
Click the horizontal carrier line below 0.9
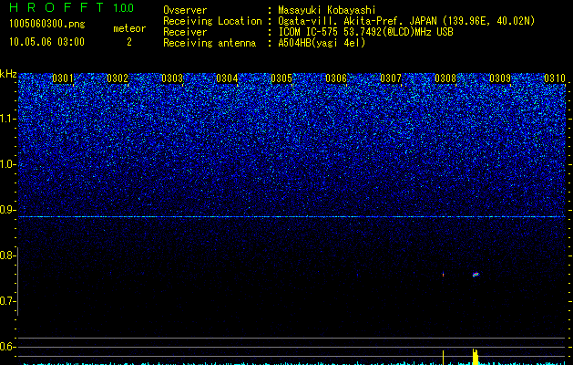pyautogui.click(x=292, y=217)
